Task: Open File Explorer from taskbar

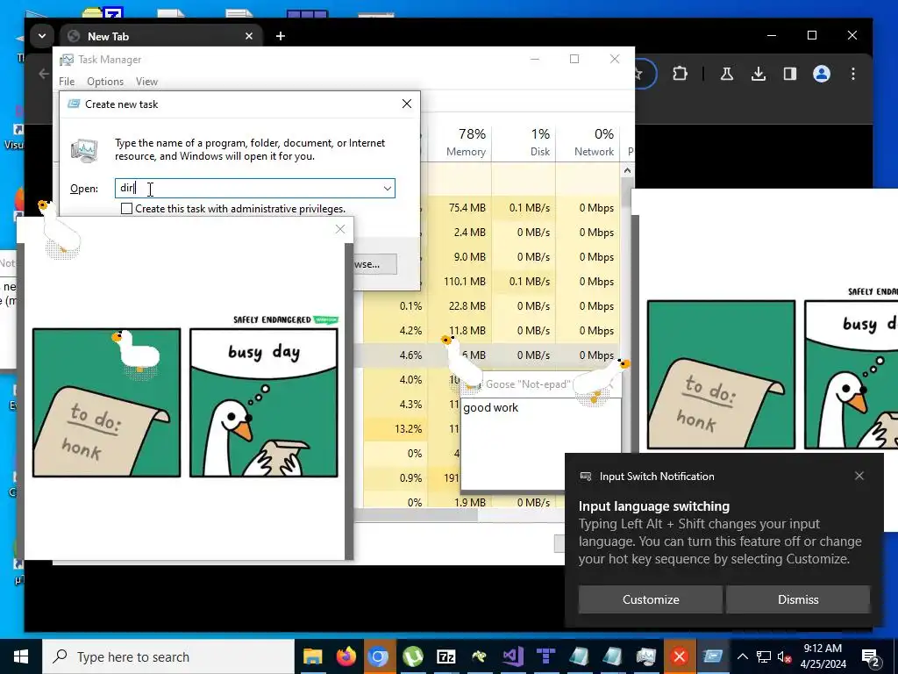Action: (x=313, y=656)
